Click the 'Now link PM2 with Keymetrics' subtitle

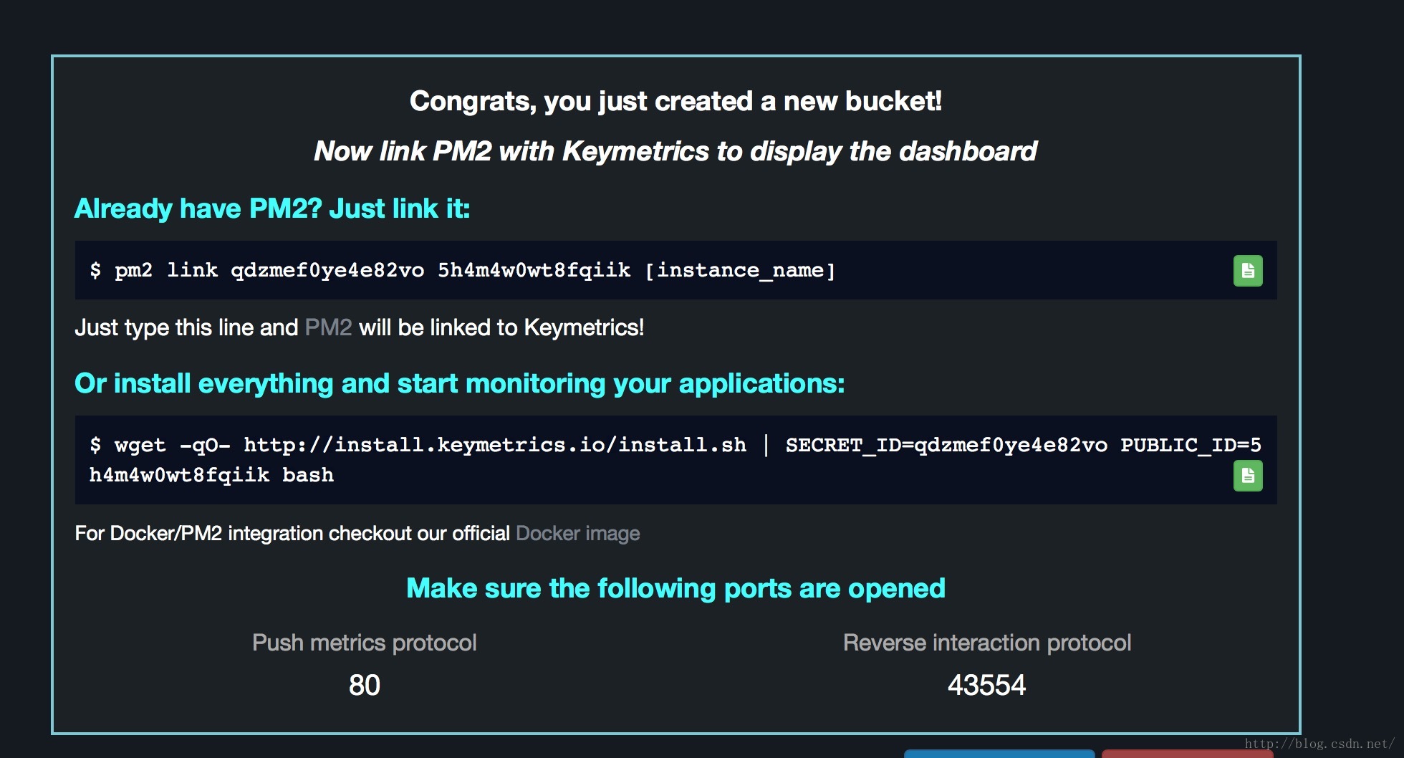(x=675, y=152)
